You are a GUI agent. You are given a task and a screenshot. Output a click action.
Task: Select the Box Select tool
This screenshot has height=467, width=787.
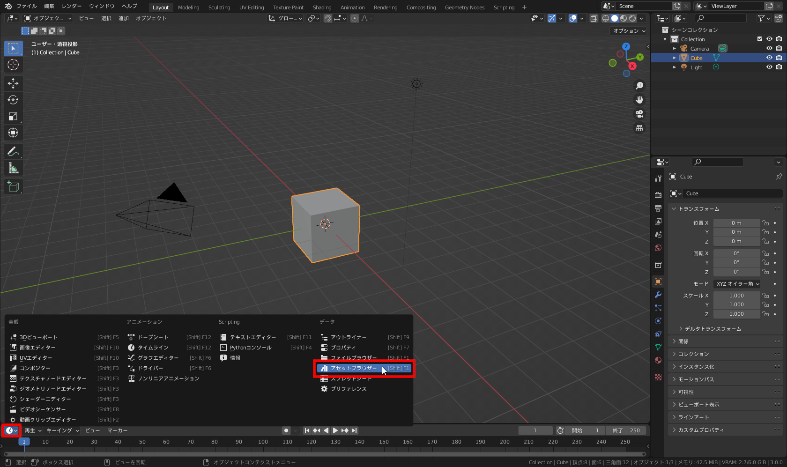point(13,48)
